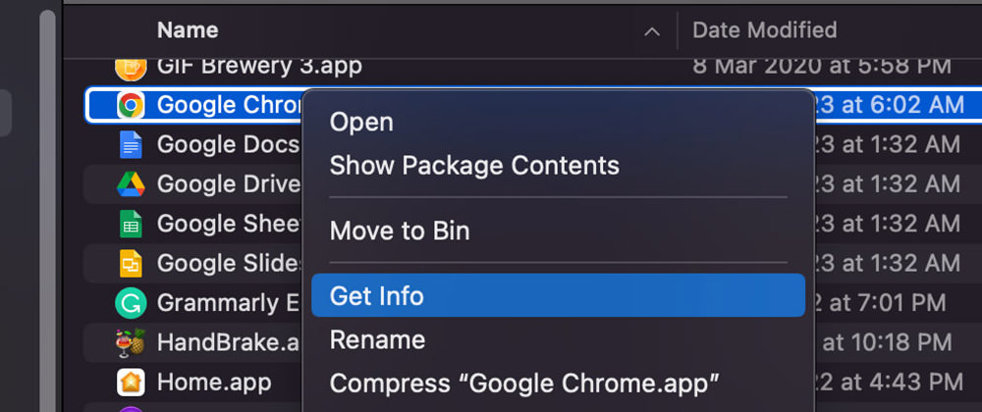The width and height of the screenshot is (982, 412).
Task: Click the 7:01 PM modified date
Action: click(880, 303)
